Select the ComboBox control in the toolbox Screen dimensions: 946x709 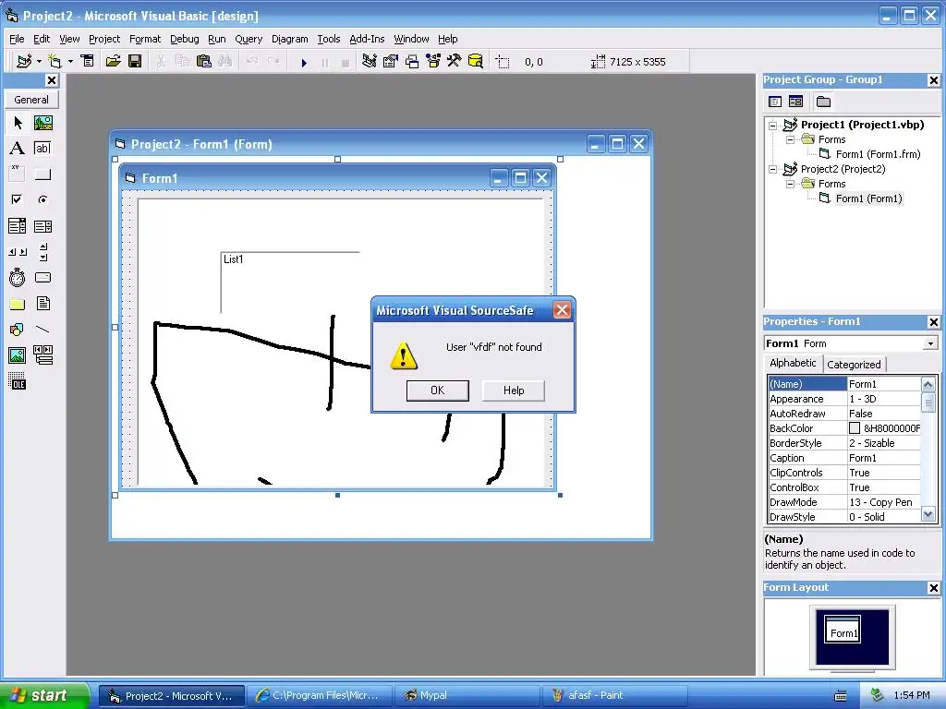coord(18,226)
